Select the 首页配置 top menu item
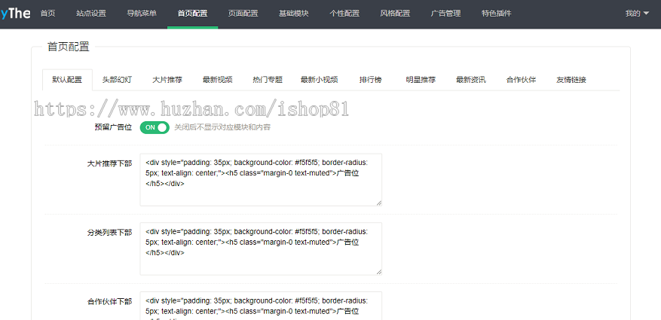 pyautogui.click(x=192, y=14)
